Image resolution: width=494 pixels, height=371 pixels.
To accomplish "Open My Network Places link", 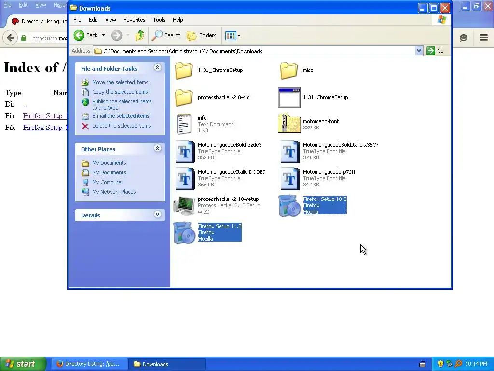I will click(x=114, y=192).
